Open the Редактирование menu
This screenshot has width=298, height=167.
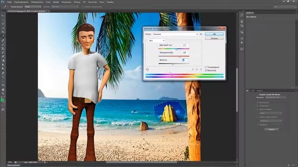[x=21, y=2]
